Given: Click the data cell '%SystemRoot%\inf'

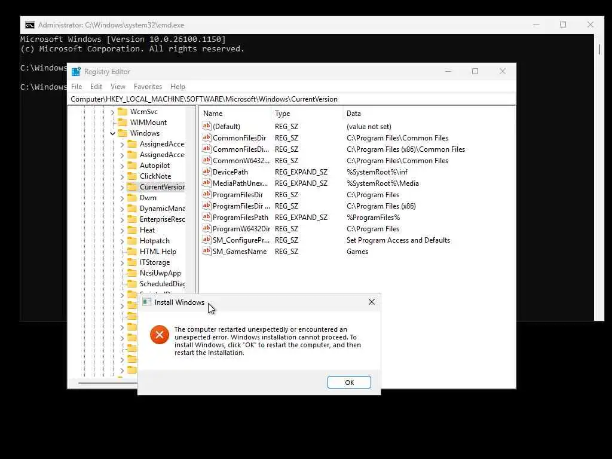Looking at the screenshot, I should (x=377, y=172).
